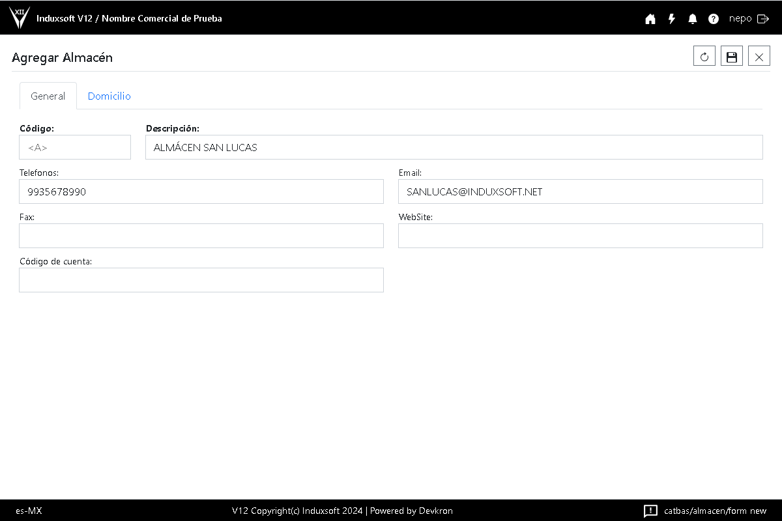Image resolution: width=782 pixels, height=521 pixels.
Task: Reload the form with refresh icon
Action: (704, 57)
